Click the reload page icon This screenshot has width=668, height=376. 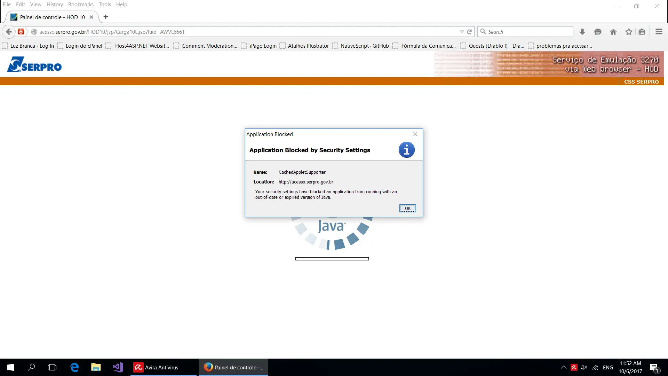(469, 32)
